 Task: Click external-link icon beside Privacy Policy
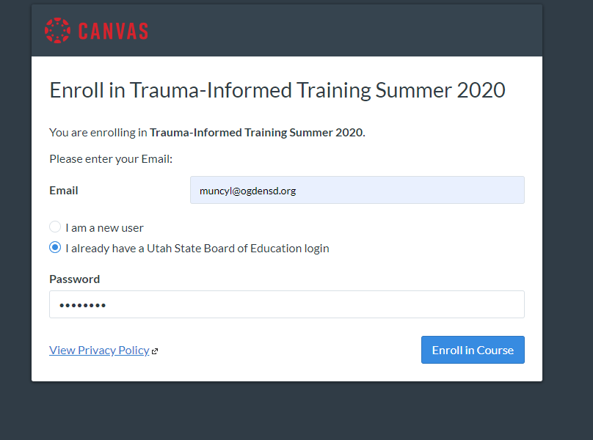[x=155, y=351]
